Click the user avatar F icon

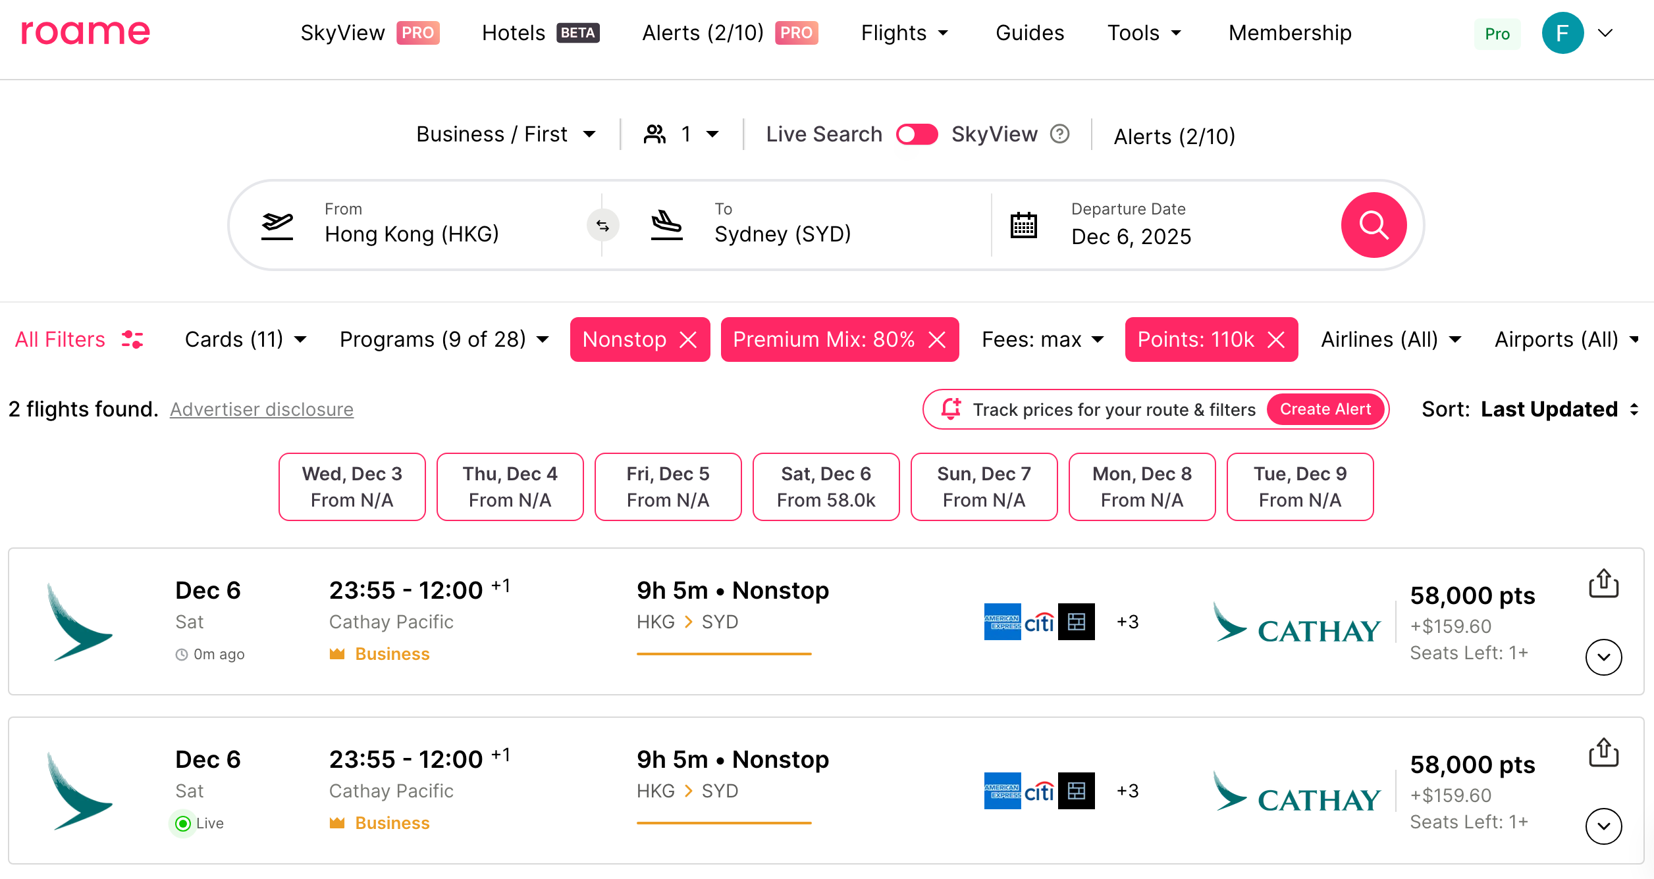pos(1562,33)
